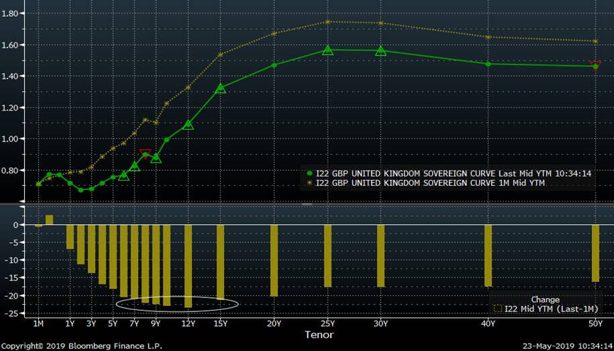Click the 40Y change bar
614x351 pixels.
point(489,256)
